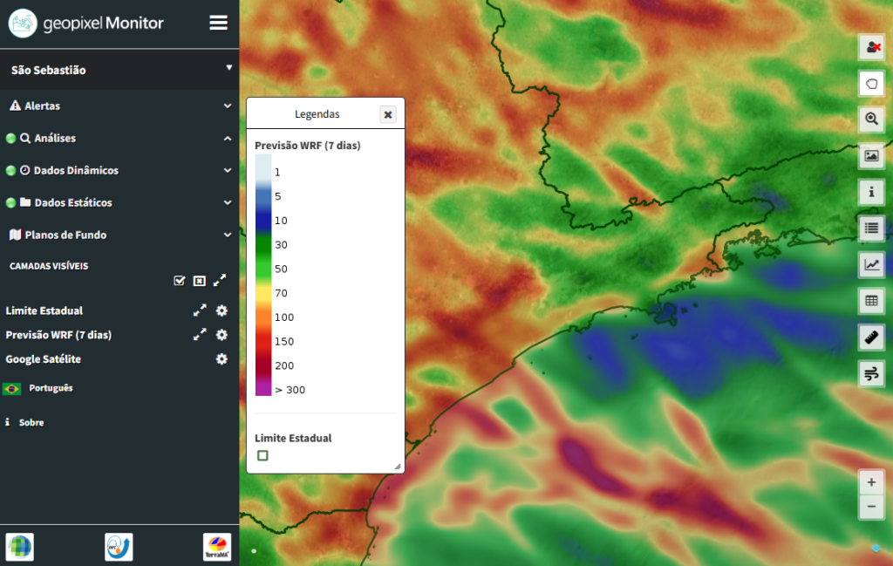The image size is (893, 566).
Task: Zoom in using the plus button
Action: click(x=871, y=481)
